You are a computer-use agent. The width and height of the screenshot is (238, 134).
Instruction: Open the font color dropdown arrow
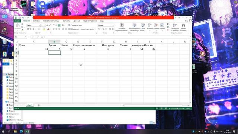click(x=51, y=29)
